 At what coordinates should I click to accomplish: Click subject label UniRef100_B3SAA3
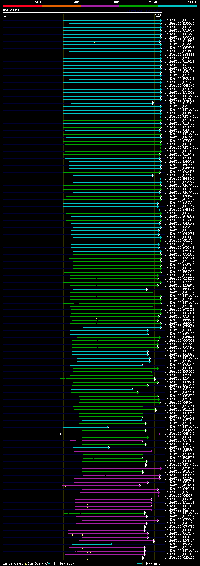pyautogui.click(x=179, y=220)
